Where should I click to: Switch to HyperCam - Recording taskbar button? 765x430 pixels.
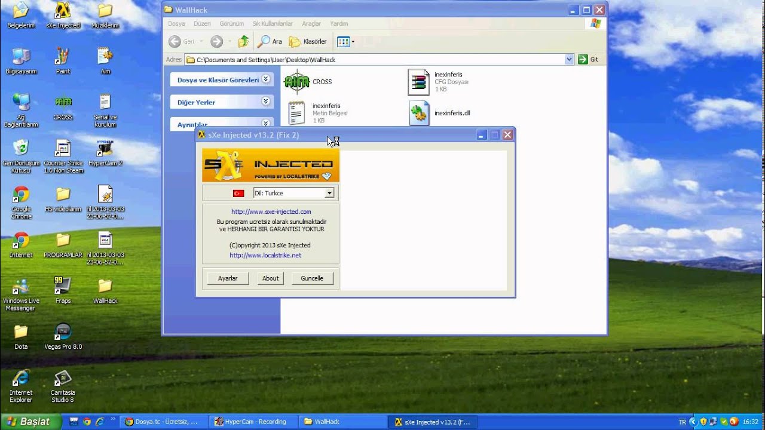point(253,422)
